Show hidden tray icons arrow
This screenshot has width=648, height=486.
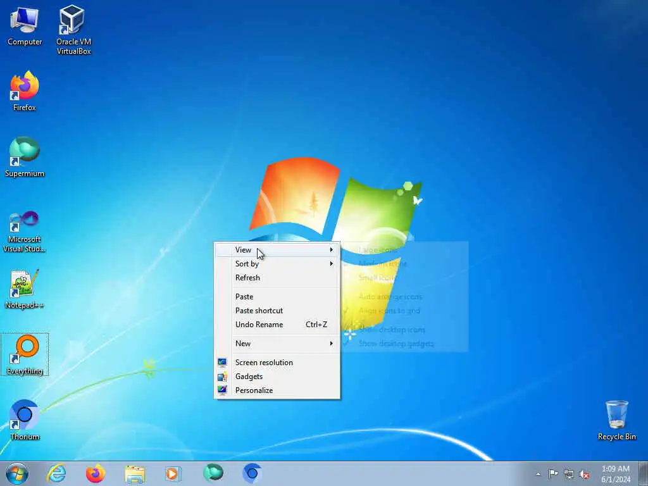pyautogui.click(x=538, y=474)
